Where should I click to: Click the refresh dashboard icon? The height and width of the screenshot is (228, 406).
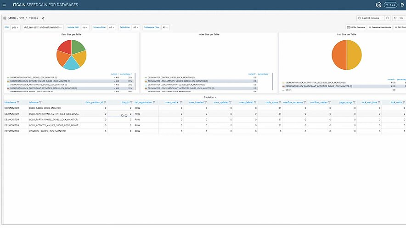point(395,18)
